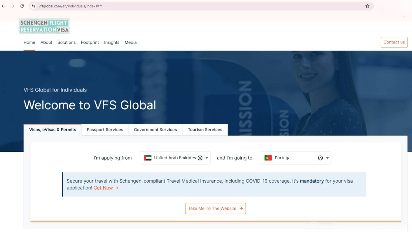Image resolution: width=412 pixels, height=232 pixels.
Task: Open the Footprint menu item
Action: tap(90, 42)
